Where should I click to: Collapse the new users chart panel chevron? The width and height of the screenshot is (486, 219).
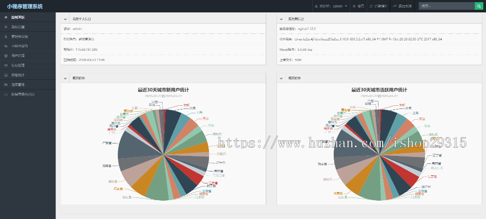coord(65,78)
